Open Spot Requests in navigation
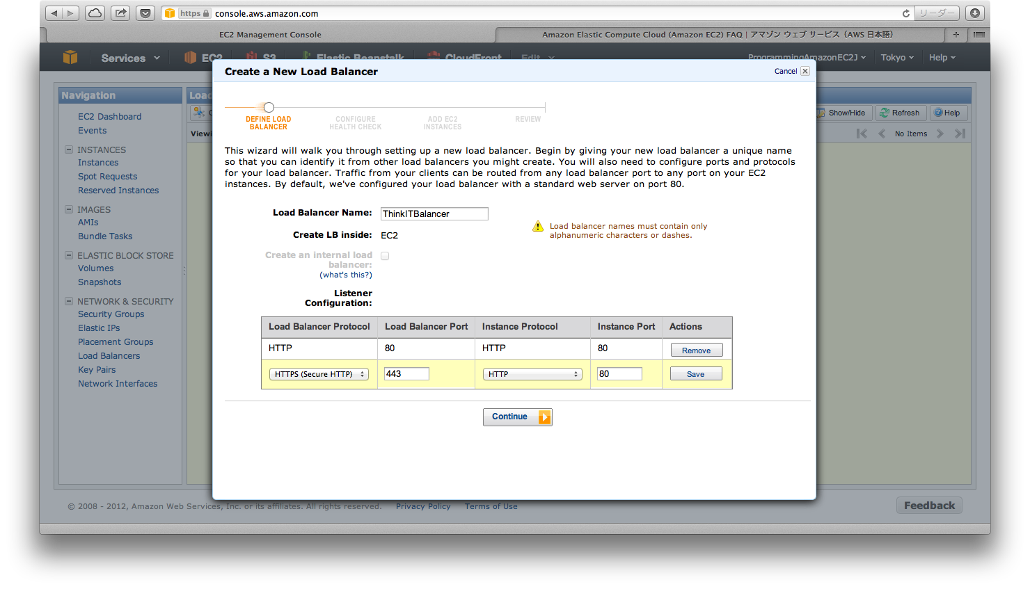Viewport: 1030px width, 589px height. [107, 177]
